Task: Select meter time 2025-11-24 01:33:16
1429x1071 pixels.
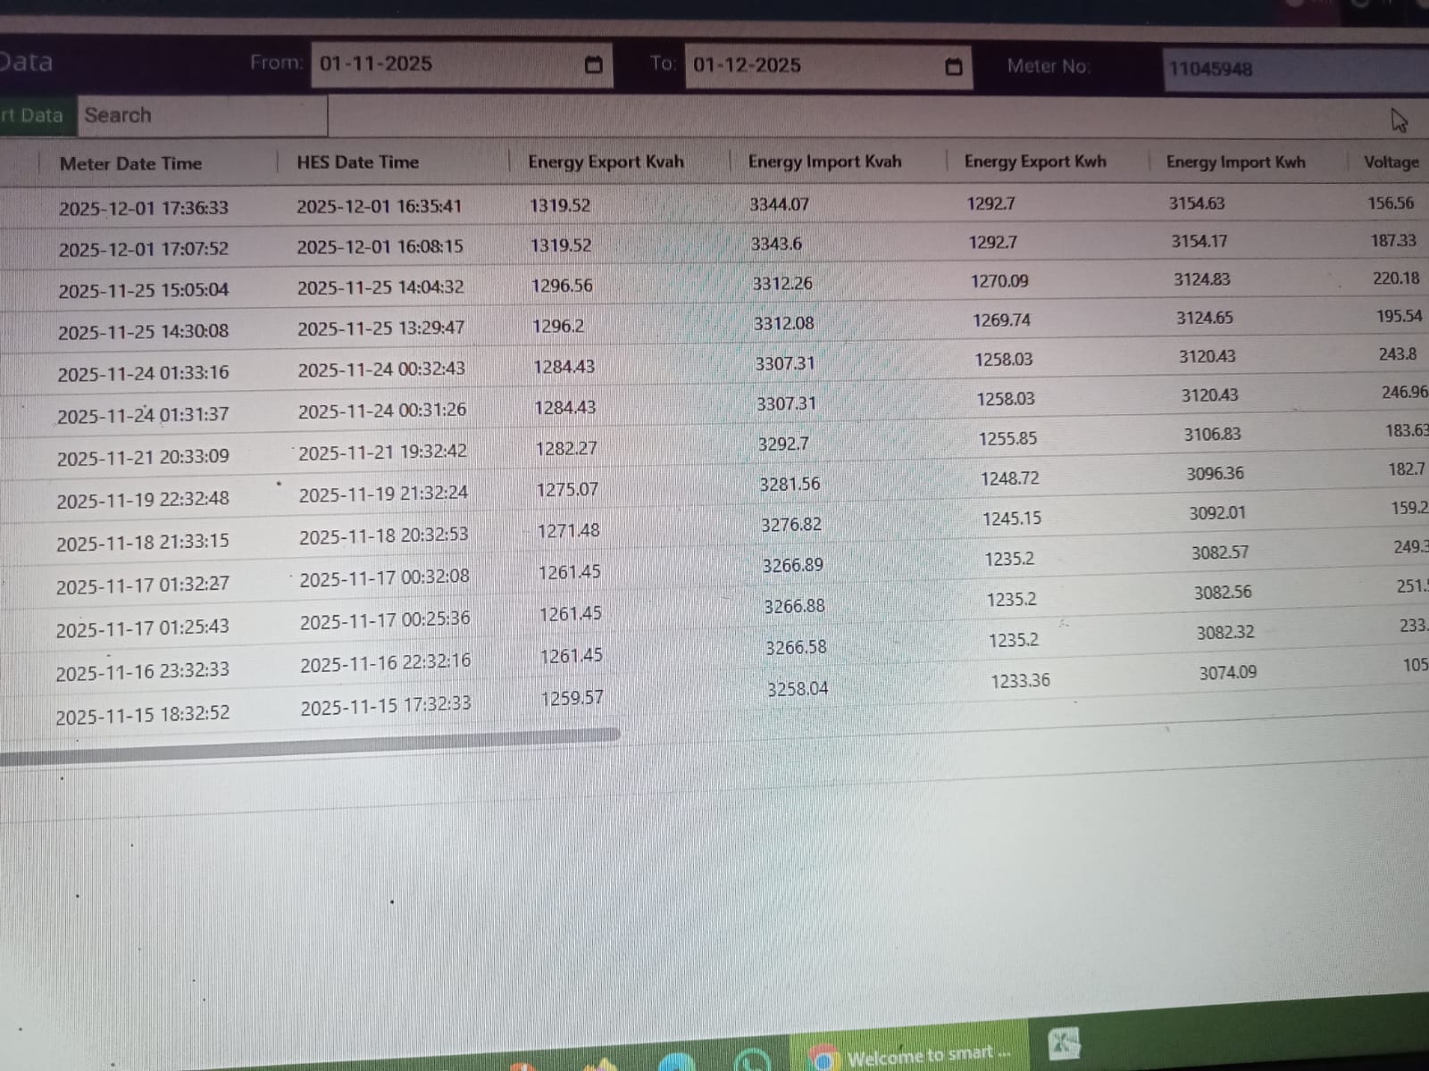Action: point(143,374)
